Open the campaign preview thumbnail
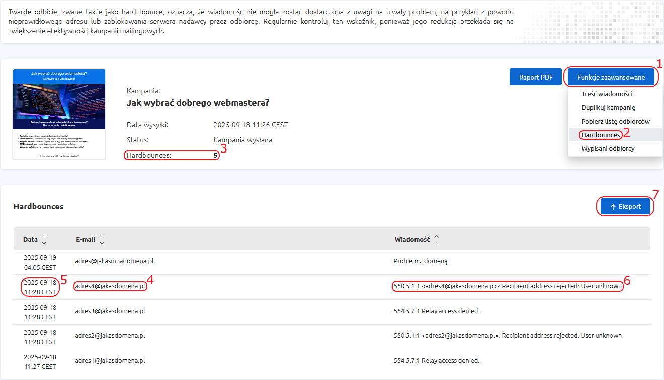 coord(59,114)
